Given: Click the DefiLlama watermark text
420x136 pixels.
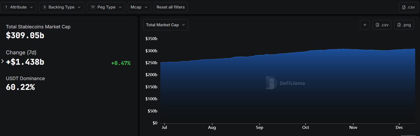Looking at the screenshot, I should click(292, 83).
